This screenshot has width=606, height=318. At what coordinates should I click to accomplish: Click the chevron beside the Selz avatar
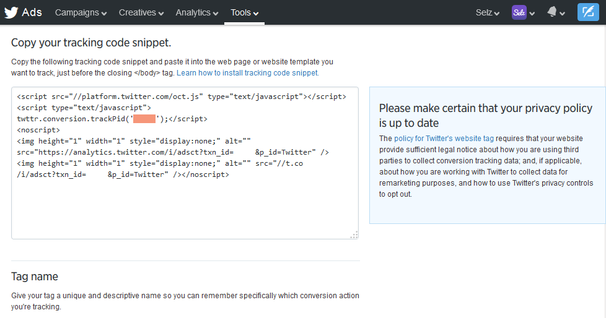pos(532,14)
